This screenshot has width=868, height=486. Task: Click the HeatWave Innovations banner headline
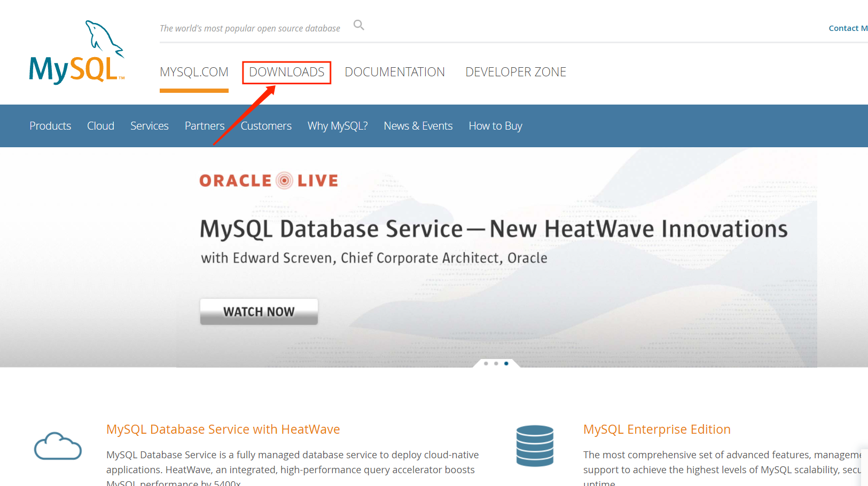click(x=494, y=229)
